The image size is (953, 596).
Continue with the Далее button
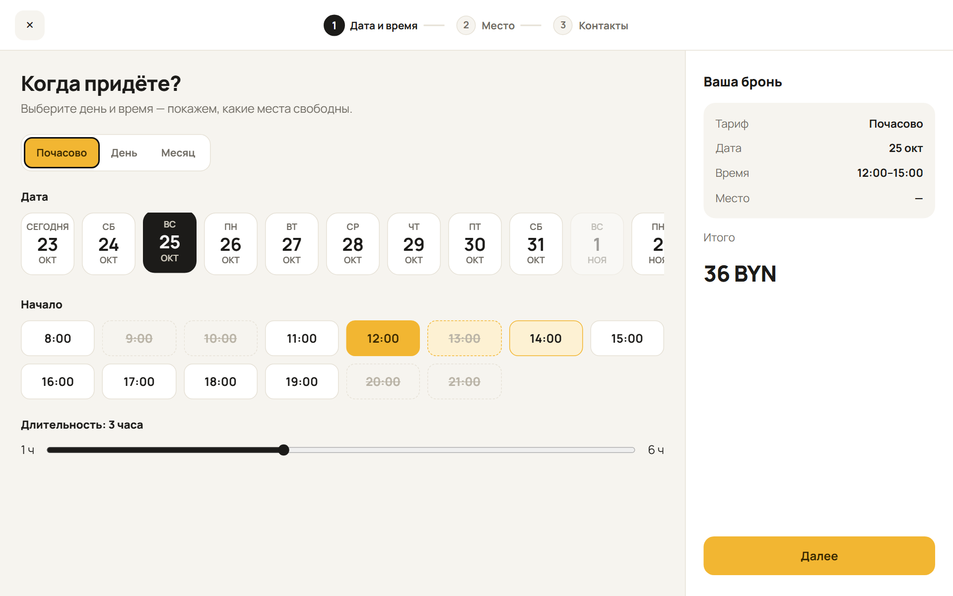(x=819, y=556)
